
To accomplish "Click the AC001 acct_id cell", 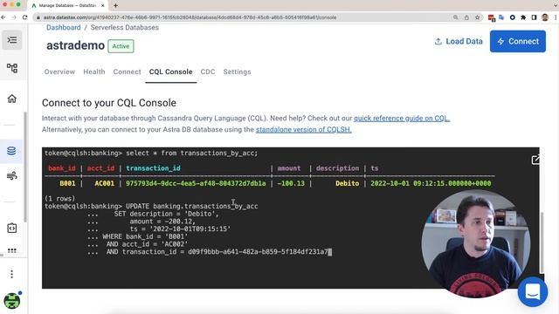I will (x=105, y=183).
